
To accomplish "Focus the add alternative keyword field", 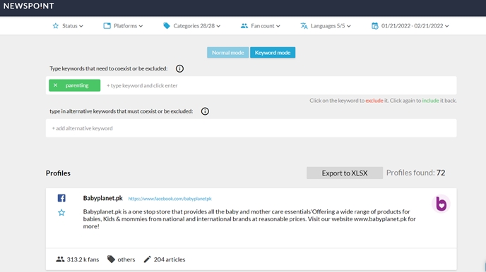I will pos(251,128).
